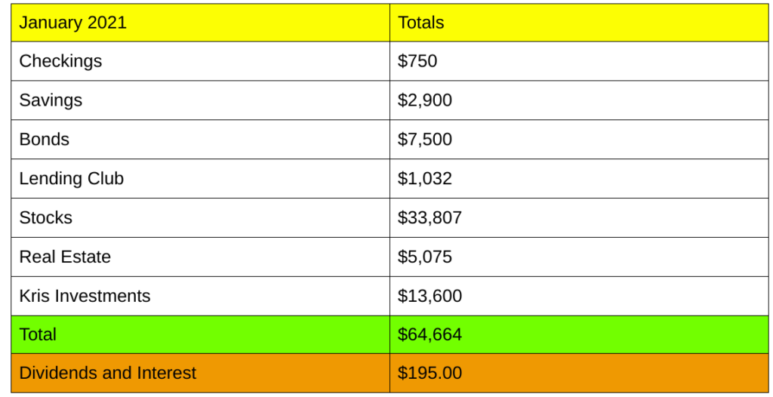
Task: Select the $195.00 dividends amount
Action: click(430, 373)
